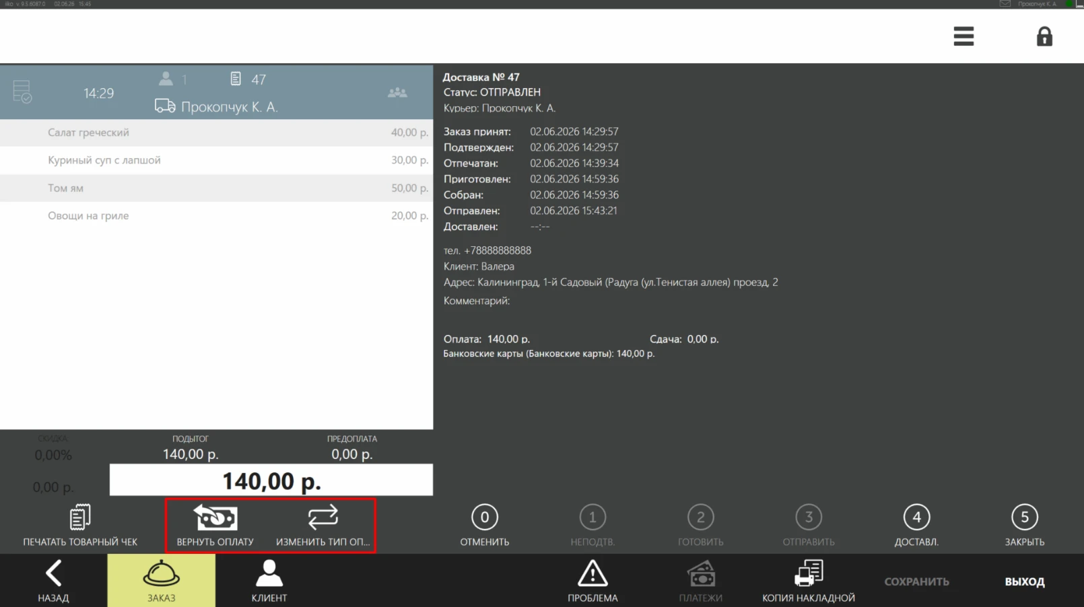Image resolution: width=1084 pixels, height=607 pixels.
Task: Open the hamburger main menu
Action: pos(963,36)
